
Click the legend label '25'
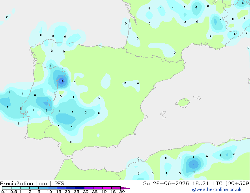(x=76, y=191)
